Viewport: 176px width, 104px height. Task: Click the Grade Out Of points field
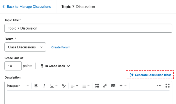tap(13, 66)
